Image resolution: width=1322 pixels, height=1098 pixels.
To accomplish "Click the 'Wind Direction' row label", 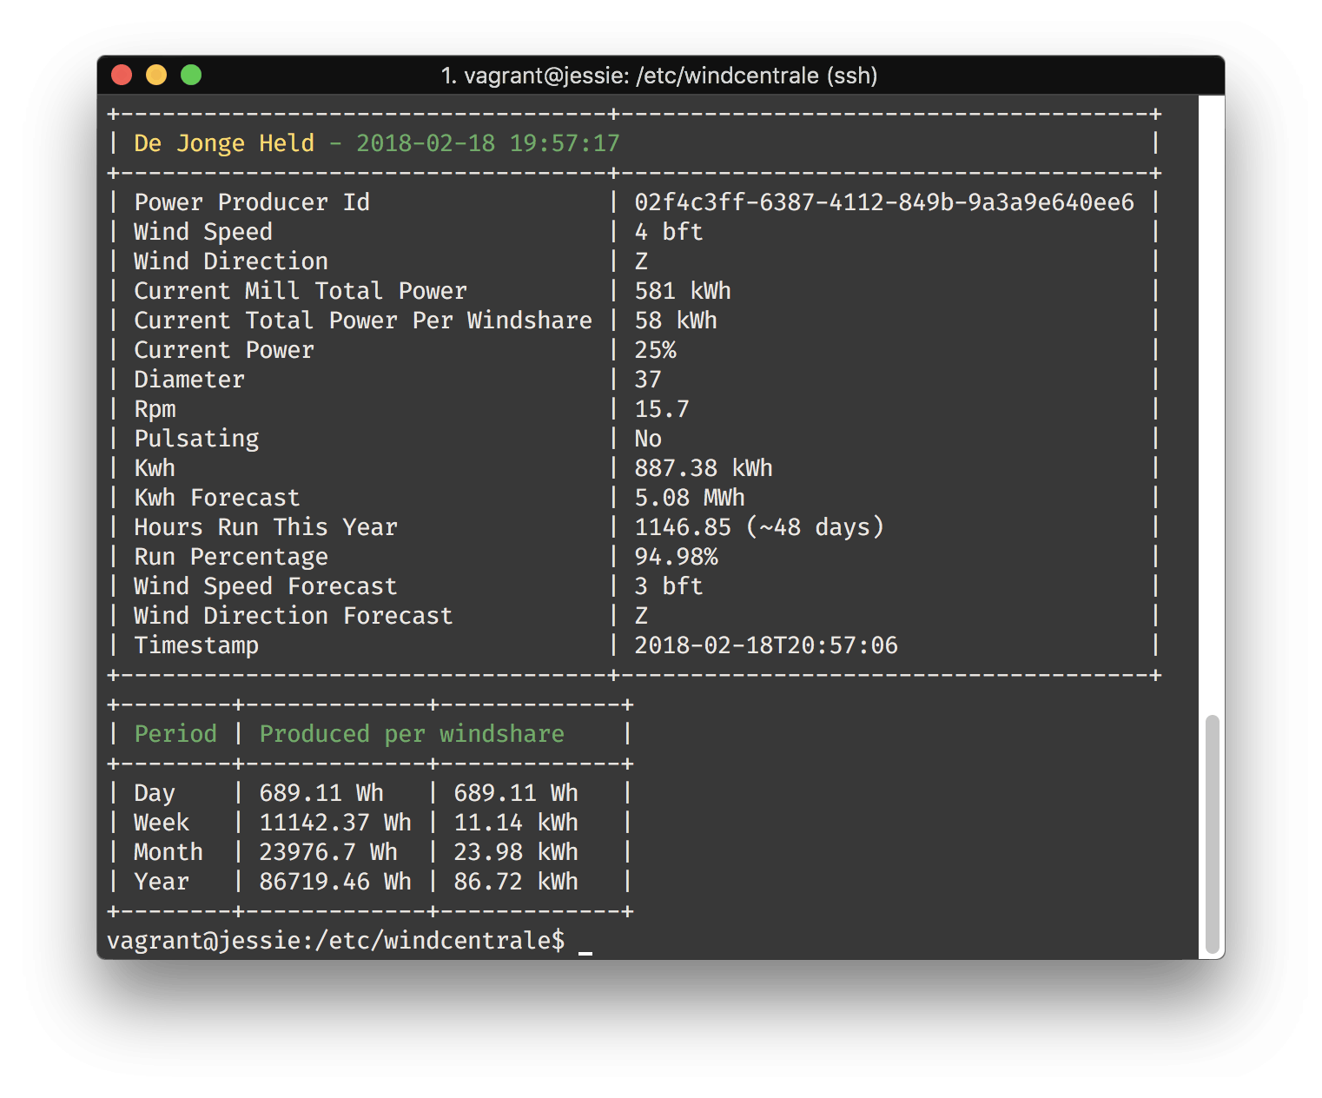I will click(x=231, y=261).
